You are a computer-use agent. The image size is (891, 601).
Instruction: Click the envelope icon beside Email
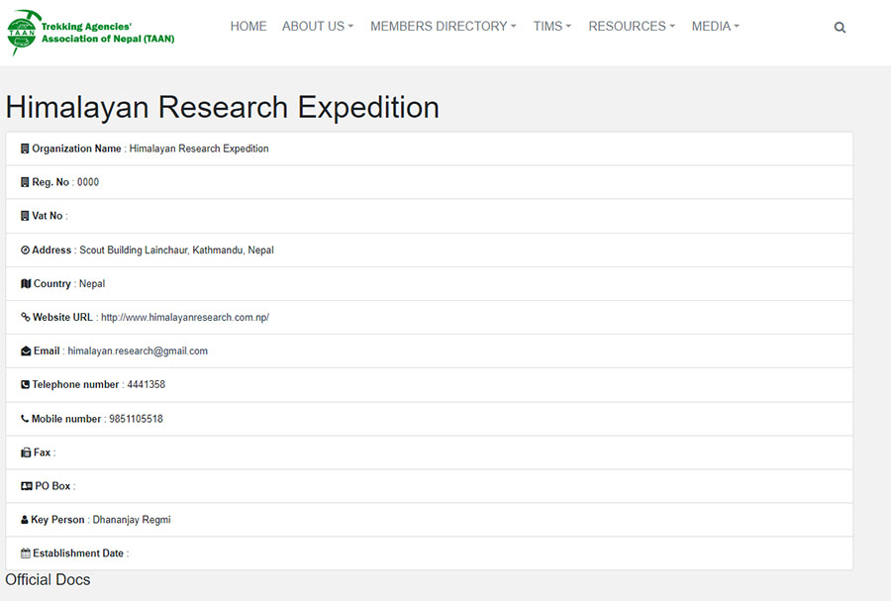[x=26, y=351]
